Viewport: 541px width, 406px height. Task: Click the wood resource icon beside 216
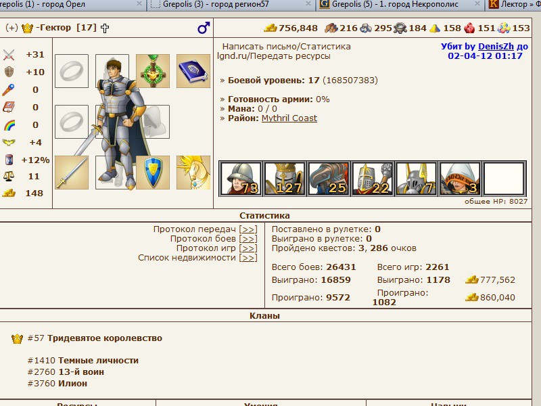point(331,28)
